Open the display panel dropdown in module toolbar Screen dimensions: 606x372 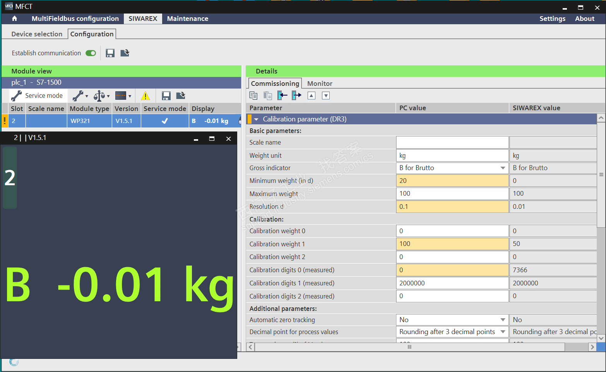(x=123, y=96)
